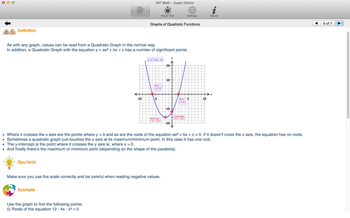Click the quadratic graph image
350x218 pixels.
[173, 92]
